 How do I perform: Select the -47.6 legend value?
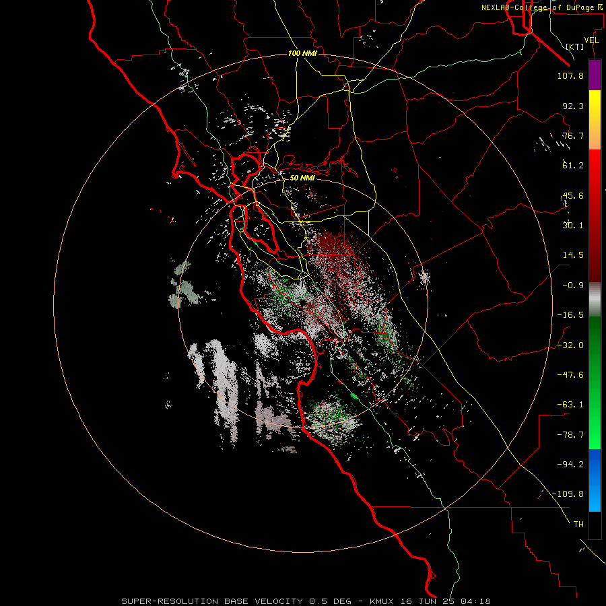click(570, 375)
